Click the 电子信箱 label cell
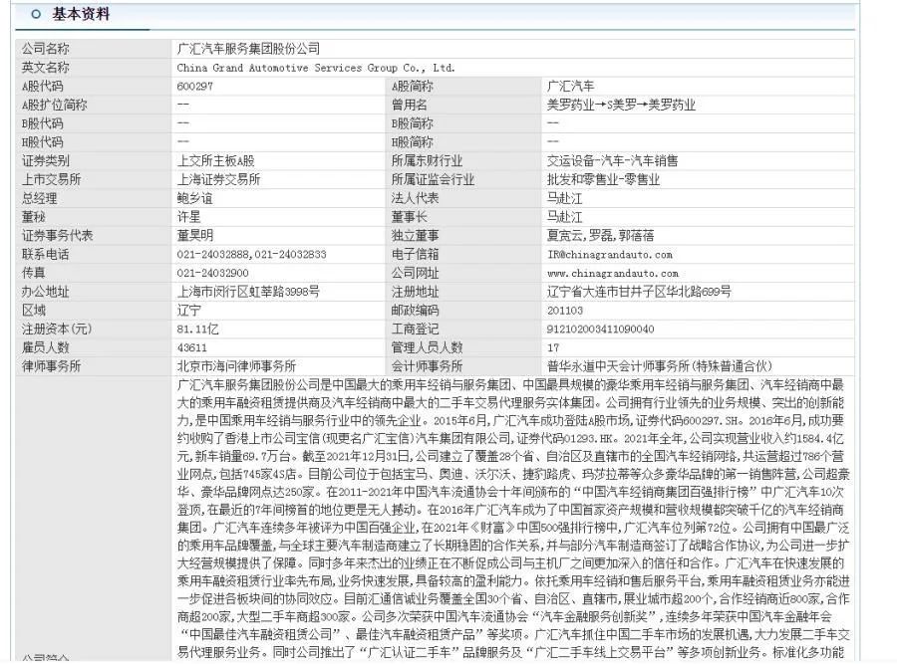 tap(462, 254)
